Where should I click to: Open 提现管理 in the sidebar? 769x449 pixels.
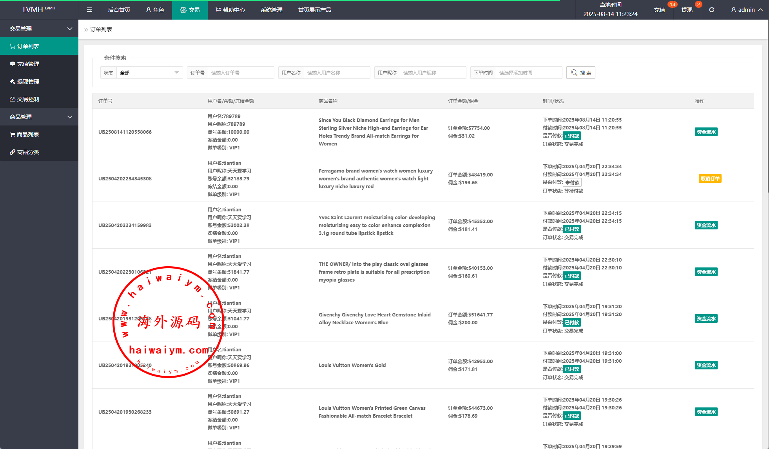(28, 82)
